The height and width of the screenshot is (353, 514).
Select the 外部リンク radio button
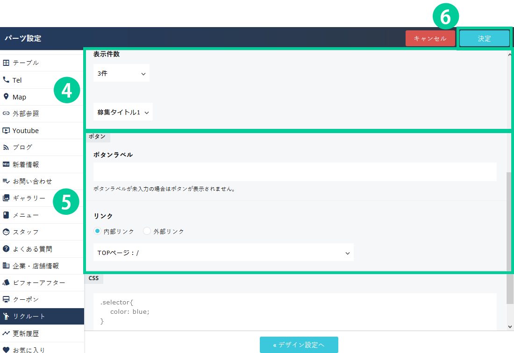(147, 231)
